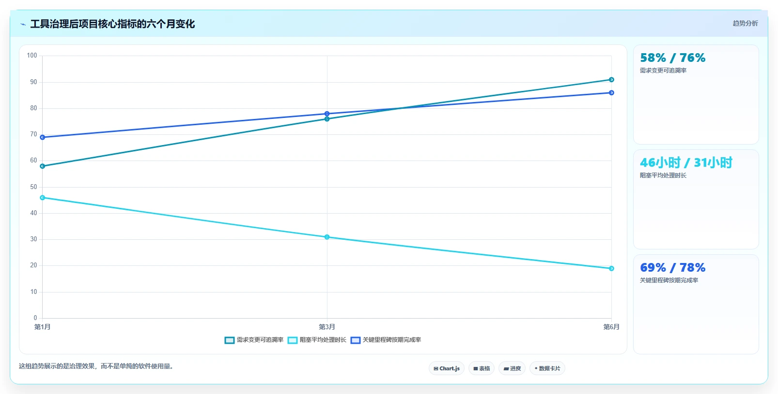
Task: Click 第1月 data point on 需求变更可追溯率 line
Action: tap(43, 166)
